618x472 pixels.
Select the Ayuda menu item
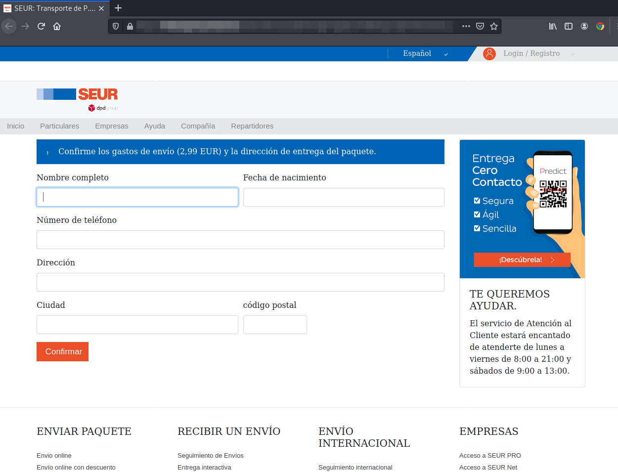155,126
